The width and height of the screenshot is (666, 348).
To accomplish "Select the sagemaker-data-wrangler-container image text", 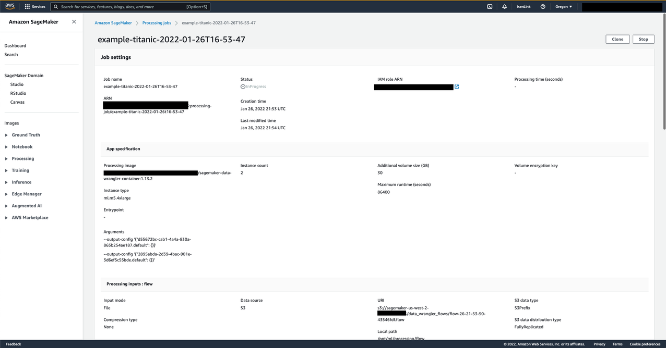I will click(168, 176).
